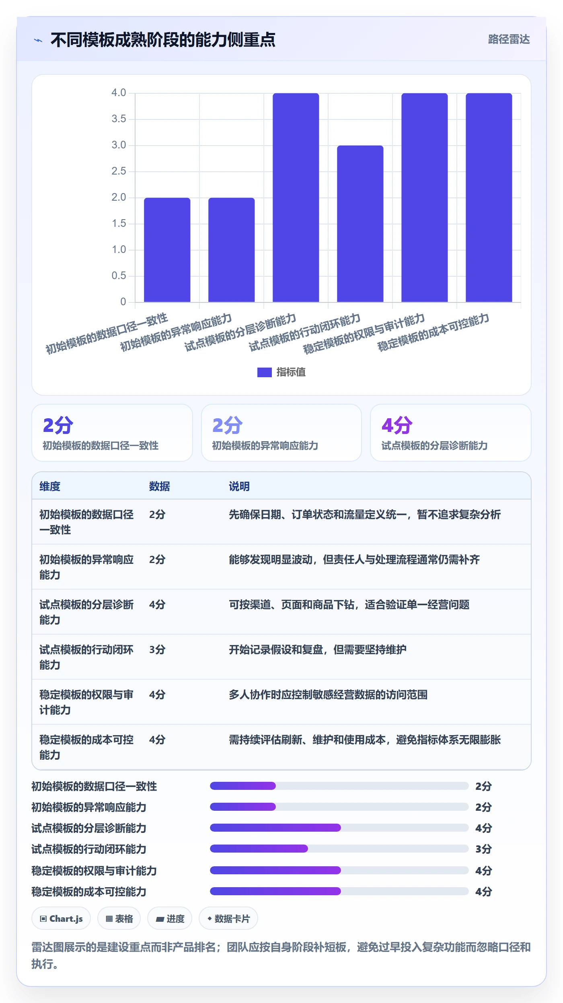
Task: Click the 3分 progress value label
Action: [x=483, y=849]
